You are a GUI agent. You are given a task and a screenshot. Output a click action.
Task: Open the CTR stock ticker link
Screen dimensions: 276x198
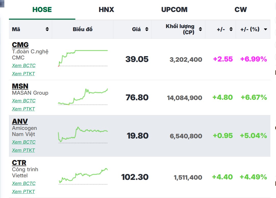click(19, 163)
